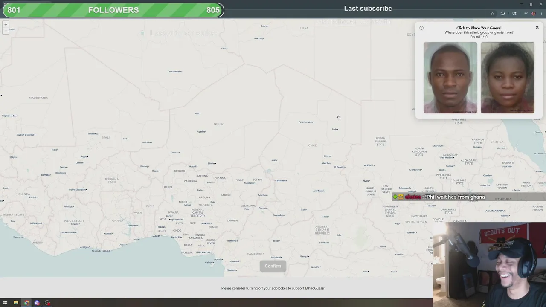Click the Round 1/10 text
Screen dimensions: 546x307
[x=479, y=37]
